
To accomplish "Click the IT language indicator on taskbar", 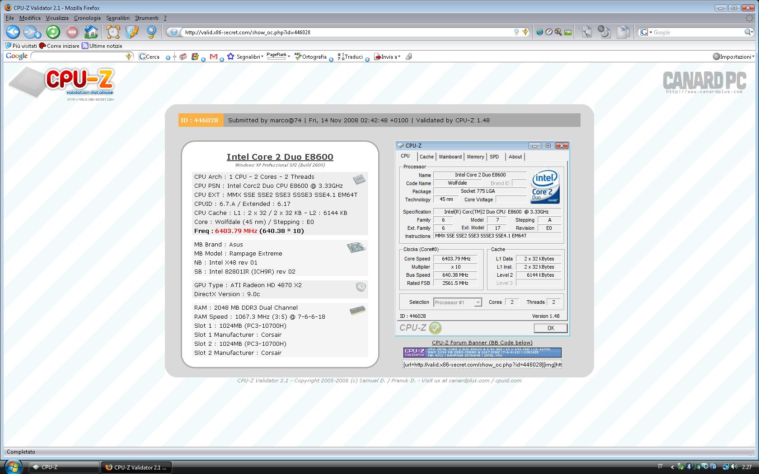I will click(661, 467).
